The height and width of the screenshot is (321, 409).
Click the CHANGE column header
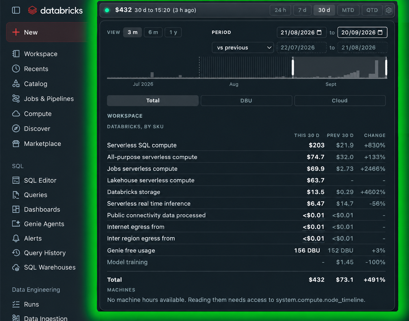(375, 135)
